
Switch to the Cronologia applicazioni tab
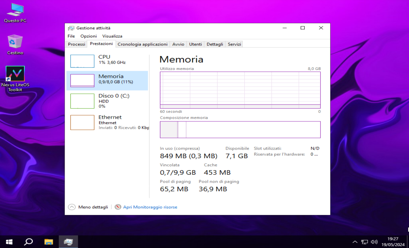point(143,44)
